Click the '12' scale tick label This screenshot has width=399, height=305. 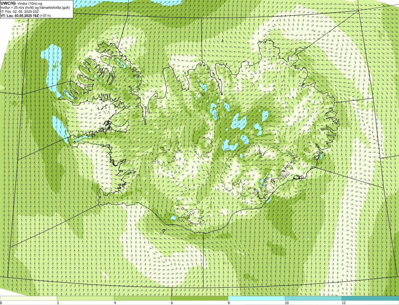pyautogui.click(x=344, y=303)
